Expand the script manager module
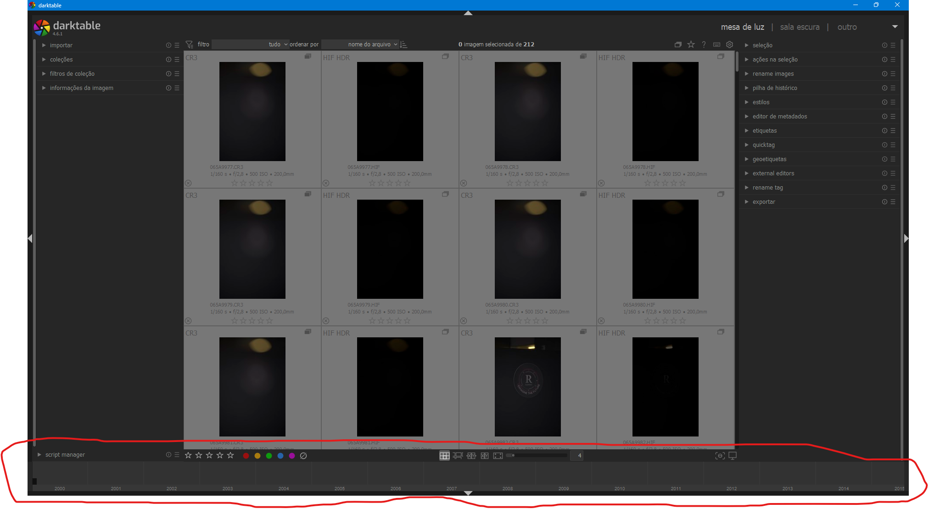 click(65, 455)
